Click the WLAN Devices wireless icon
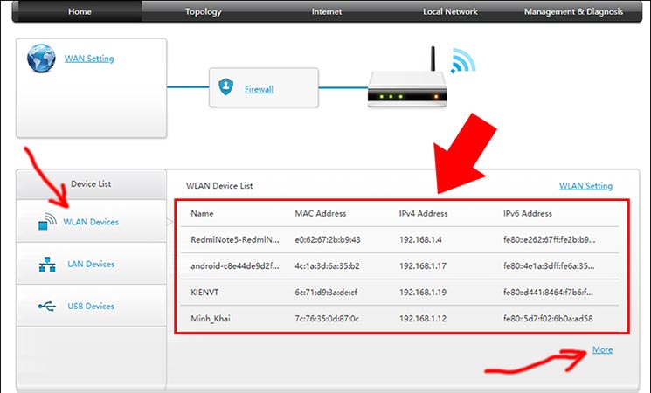Screen dimensions: 651x393 [47, 221]
